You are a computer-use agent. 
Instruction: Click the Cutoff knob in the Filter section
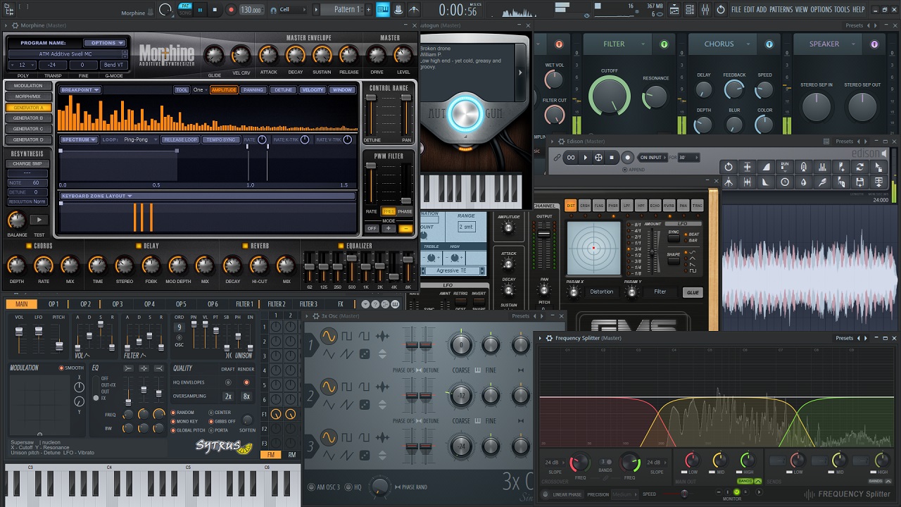pos(609,95)
